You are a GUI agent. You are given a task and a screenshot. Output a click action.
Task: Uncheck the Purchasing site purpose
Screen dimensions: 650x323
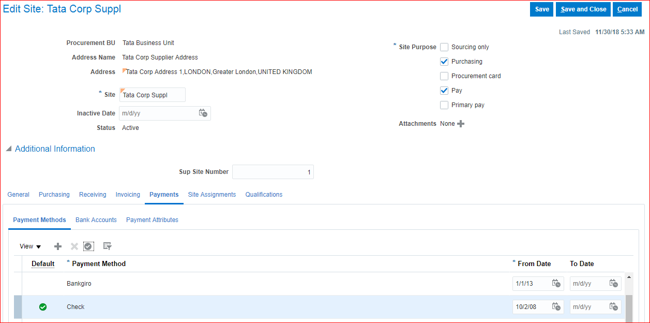coord(444,62)
